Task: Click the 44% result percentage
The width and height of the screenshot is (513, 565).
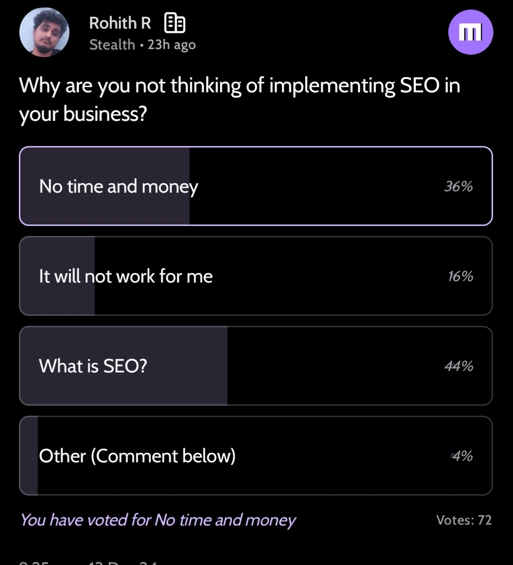Action: click(x=458, y=366)
